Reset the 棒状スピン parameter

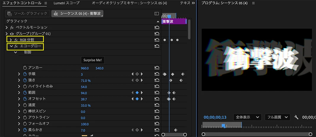tap(157, 112)
